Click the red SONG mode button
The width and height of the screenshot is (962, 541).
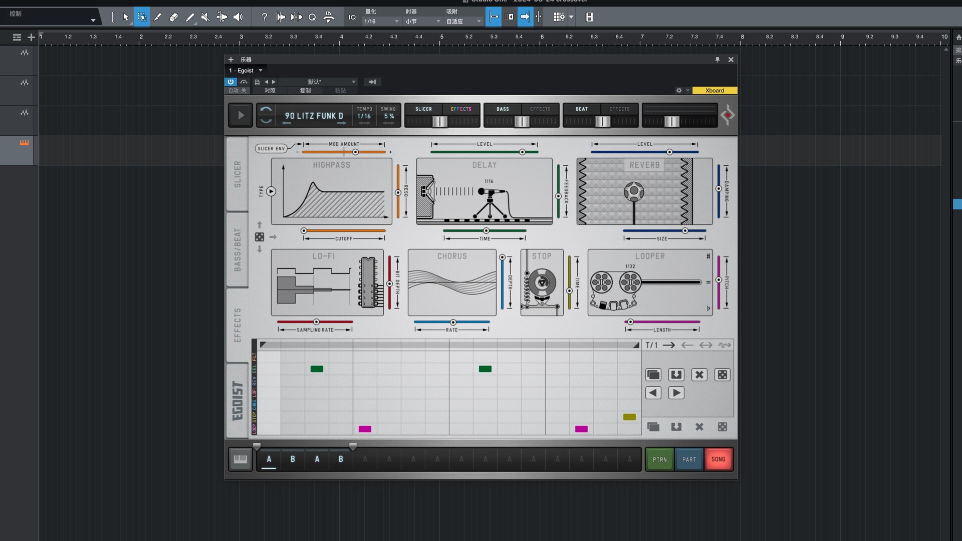[718, 459]
